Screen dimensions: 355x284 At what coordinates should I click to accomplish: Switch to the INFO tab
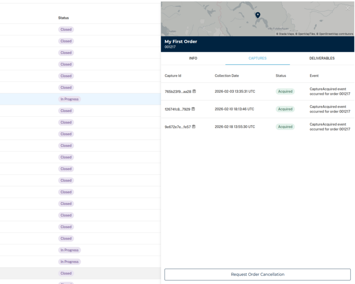click(193, 58)
